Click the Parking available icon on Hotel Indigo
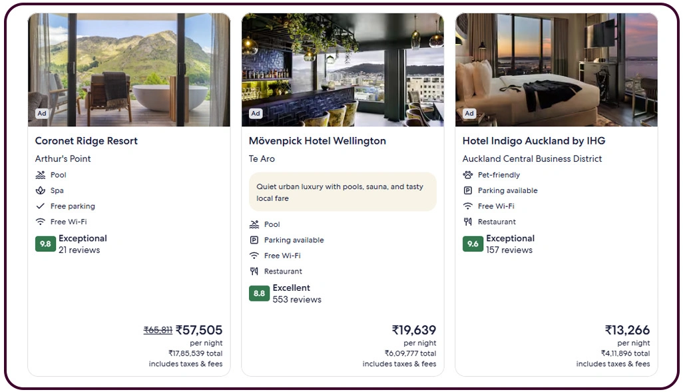 tap(469, 190)
